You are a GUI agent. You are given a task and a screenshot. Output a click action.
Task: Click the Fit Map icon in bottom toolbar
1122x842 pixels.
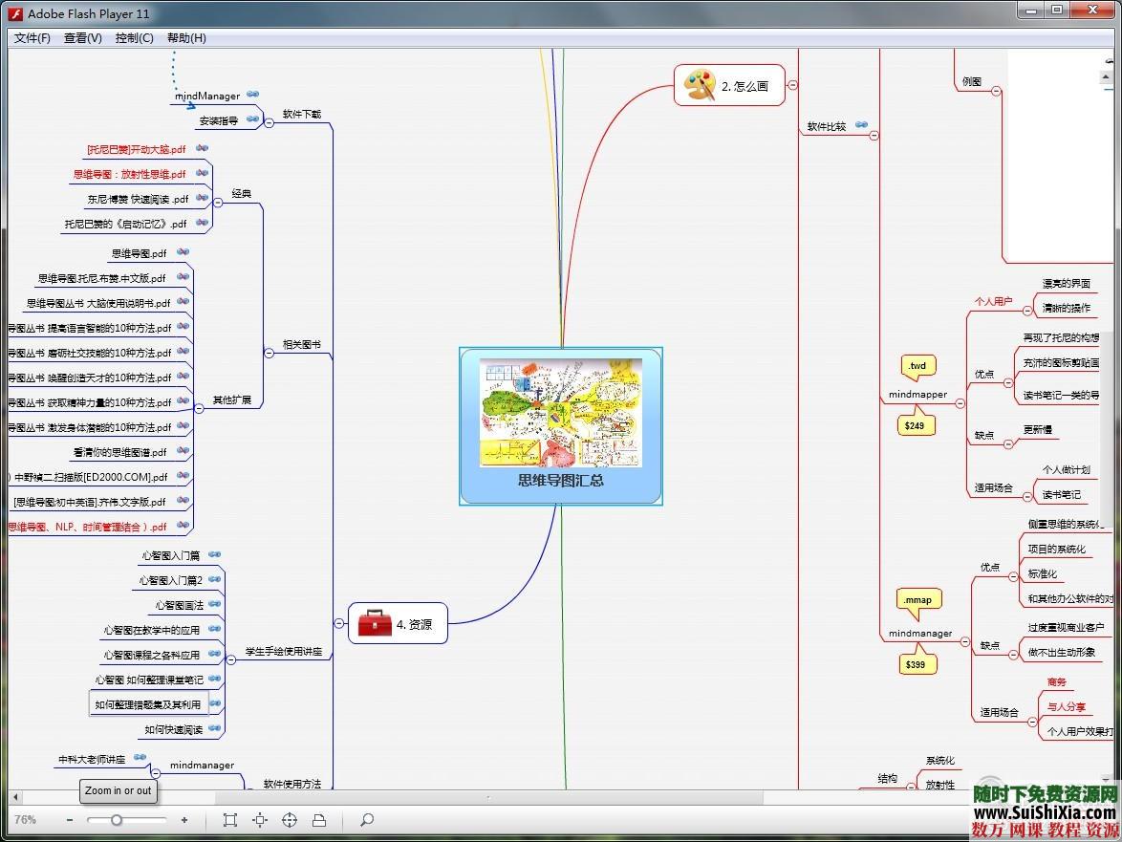coord(229,820)
